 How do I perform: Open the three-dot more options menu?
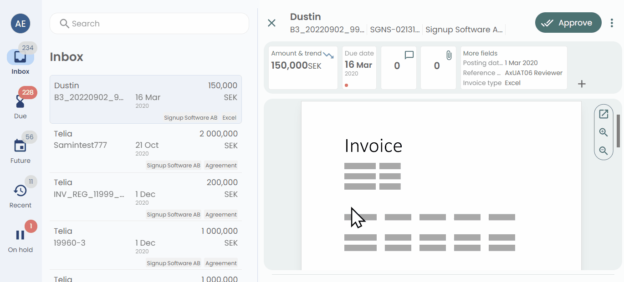point(612,23)
